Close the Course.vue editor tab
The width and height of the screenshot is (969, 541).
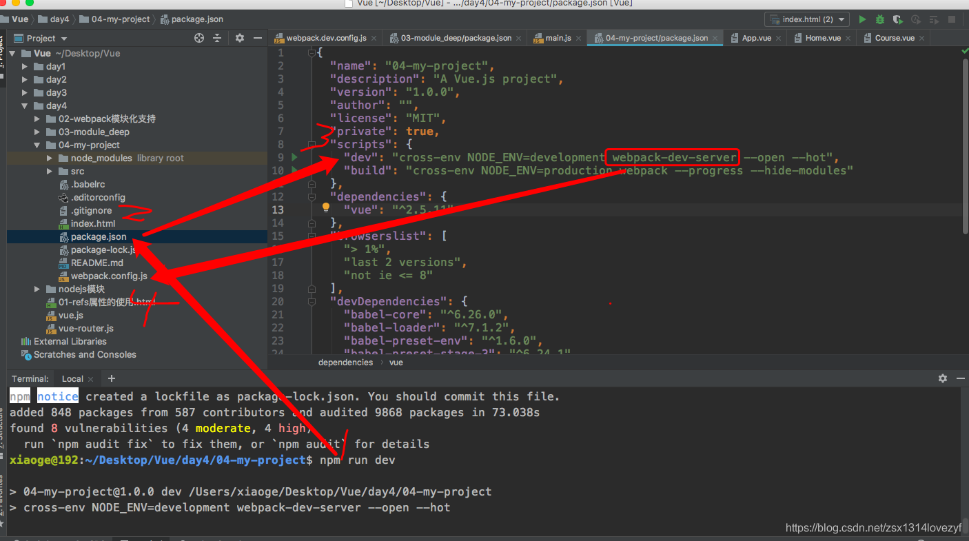click(922, 38)
